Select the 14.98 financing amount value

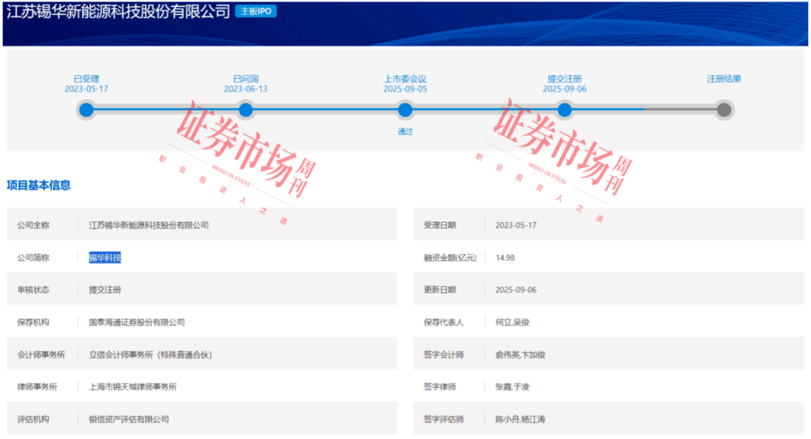(x=505, y=257)
